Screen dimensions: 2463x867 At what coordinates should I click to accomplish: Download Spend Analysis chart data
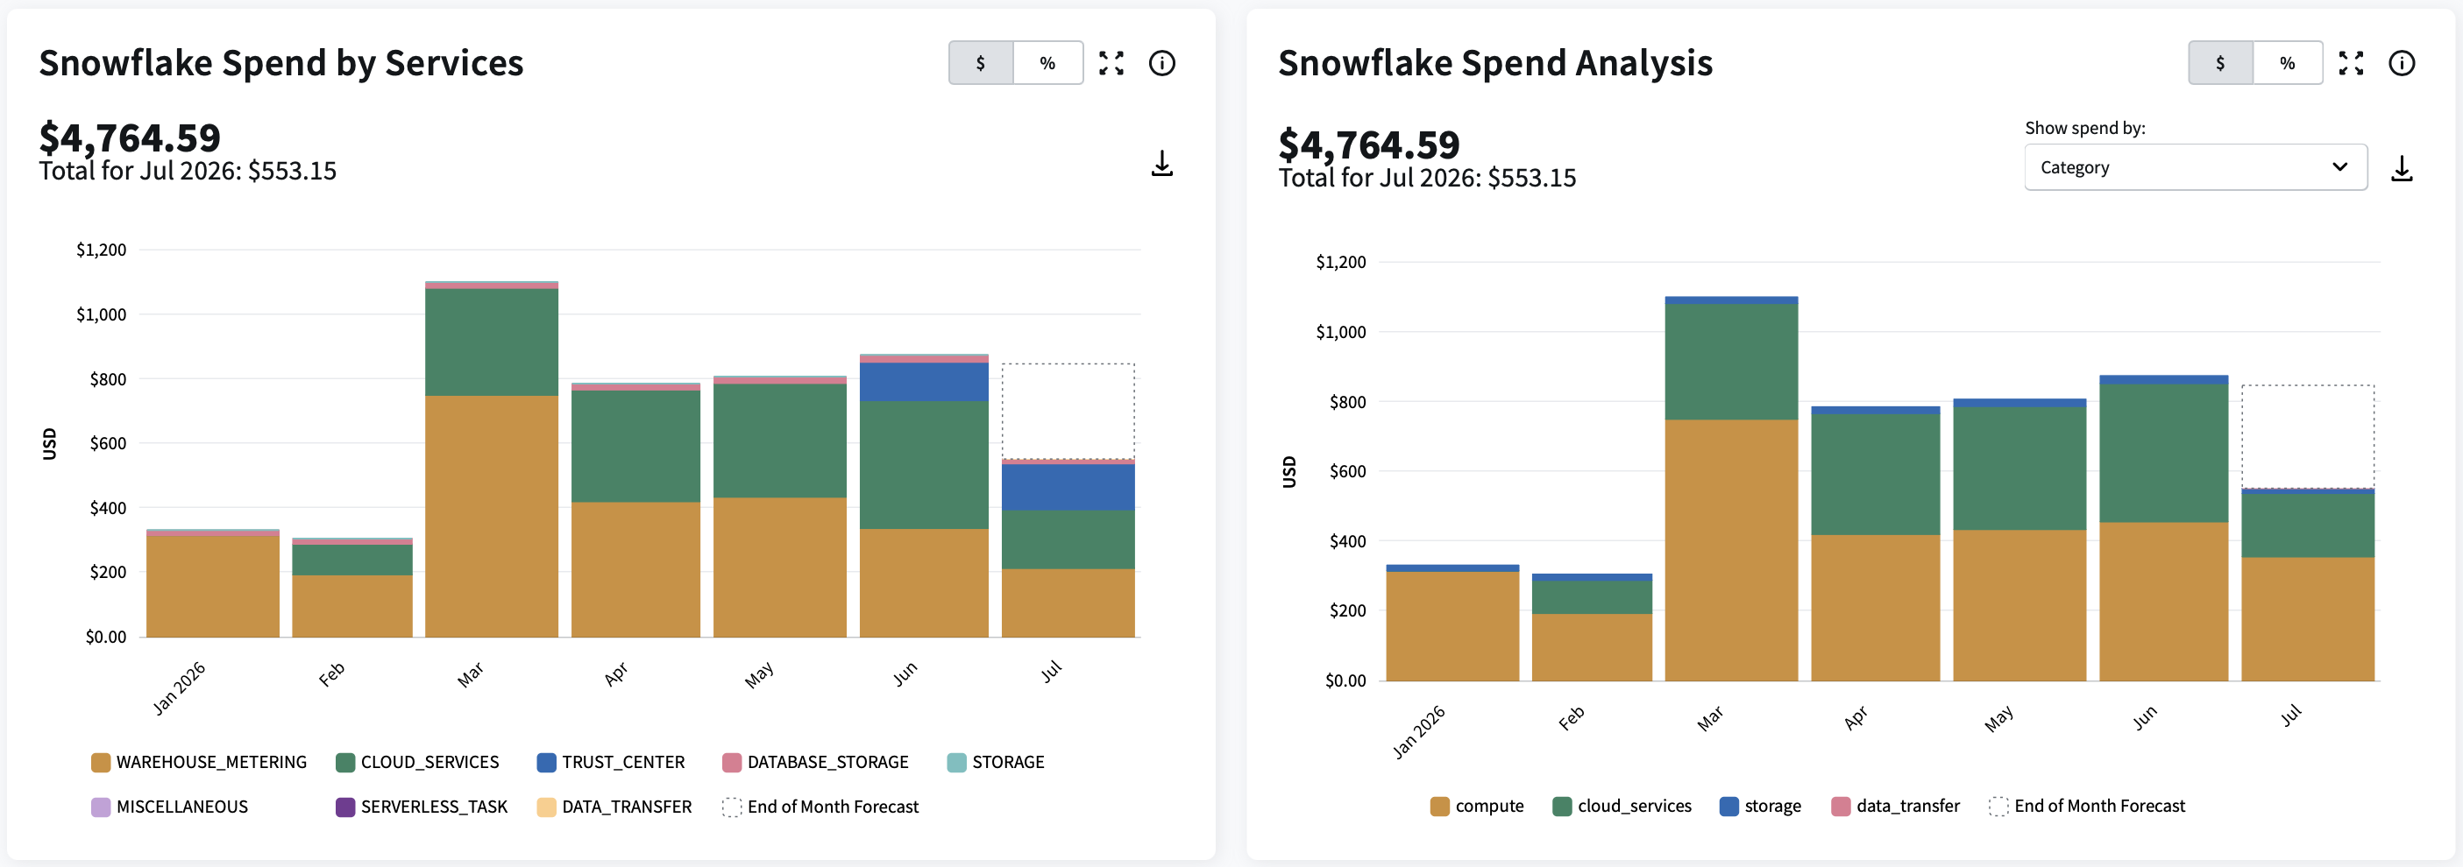(x=2402, y=169)
